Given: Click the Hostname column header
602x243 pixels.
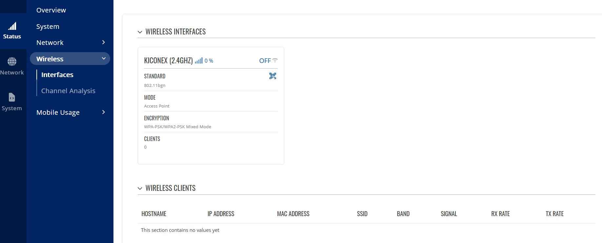Looking at the screenshot, I should click(x=154, y=214).
